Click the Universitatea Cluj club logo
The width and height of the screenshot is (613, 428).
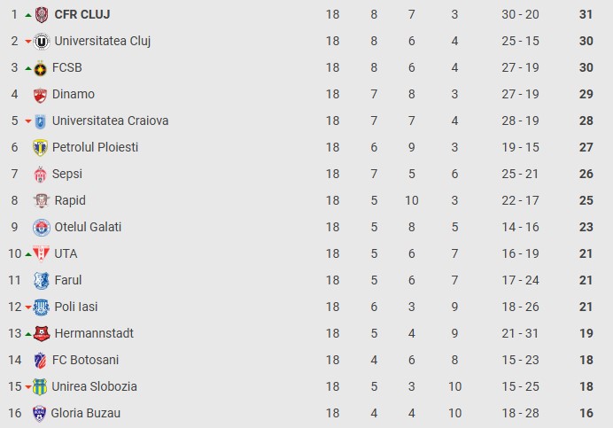point(41,41)
